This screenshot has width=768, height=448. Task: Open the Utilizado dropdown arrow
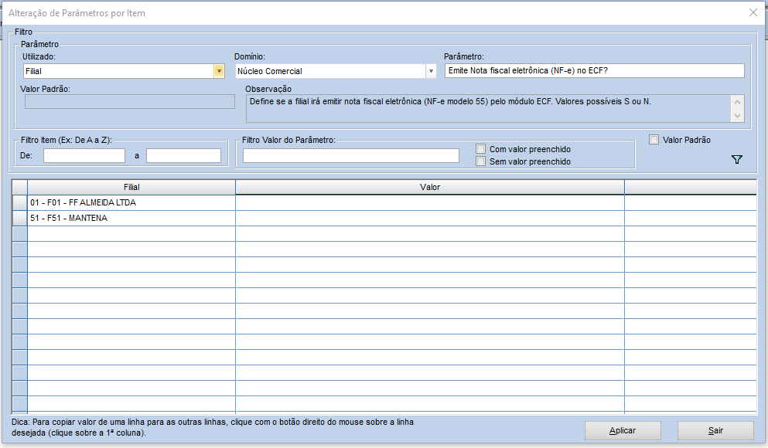[x=219, y=71]
